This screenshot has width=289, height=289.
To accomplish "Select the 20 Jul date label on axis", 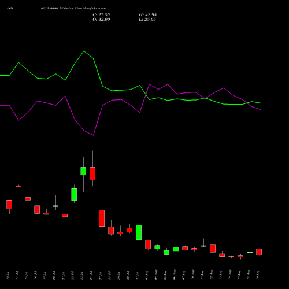I will pyautogui.click(x=54, y=276).
